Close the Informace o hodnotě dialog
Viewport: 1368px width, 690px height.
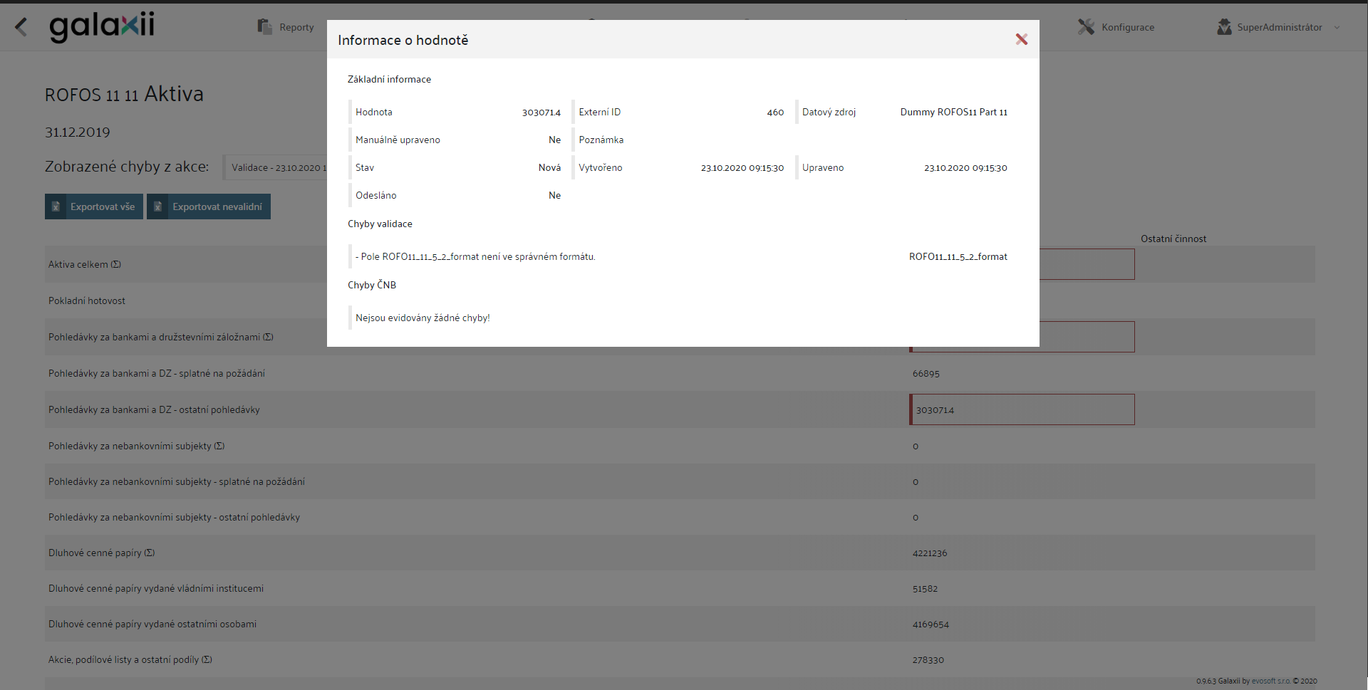[x=1021, y=40]
